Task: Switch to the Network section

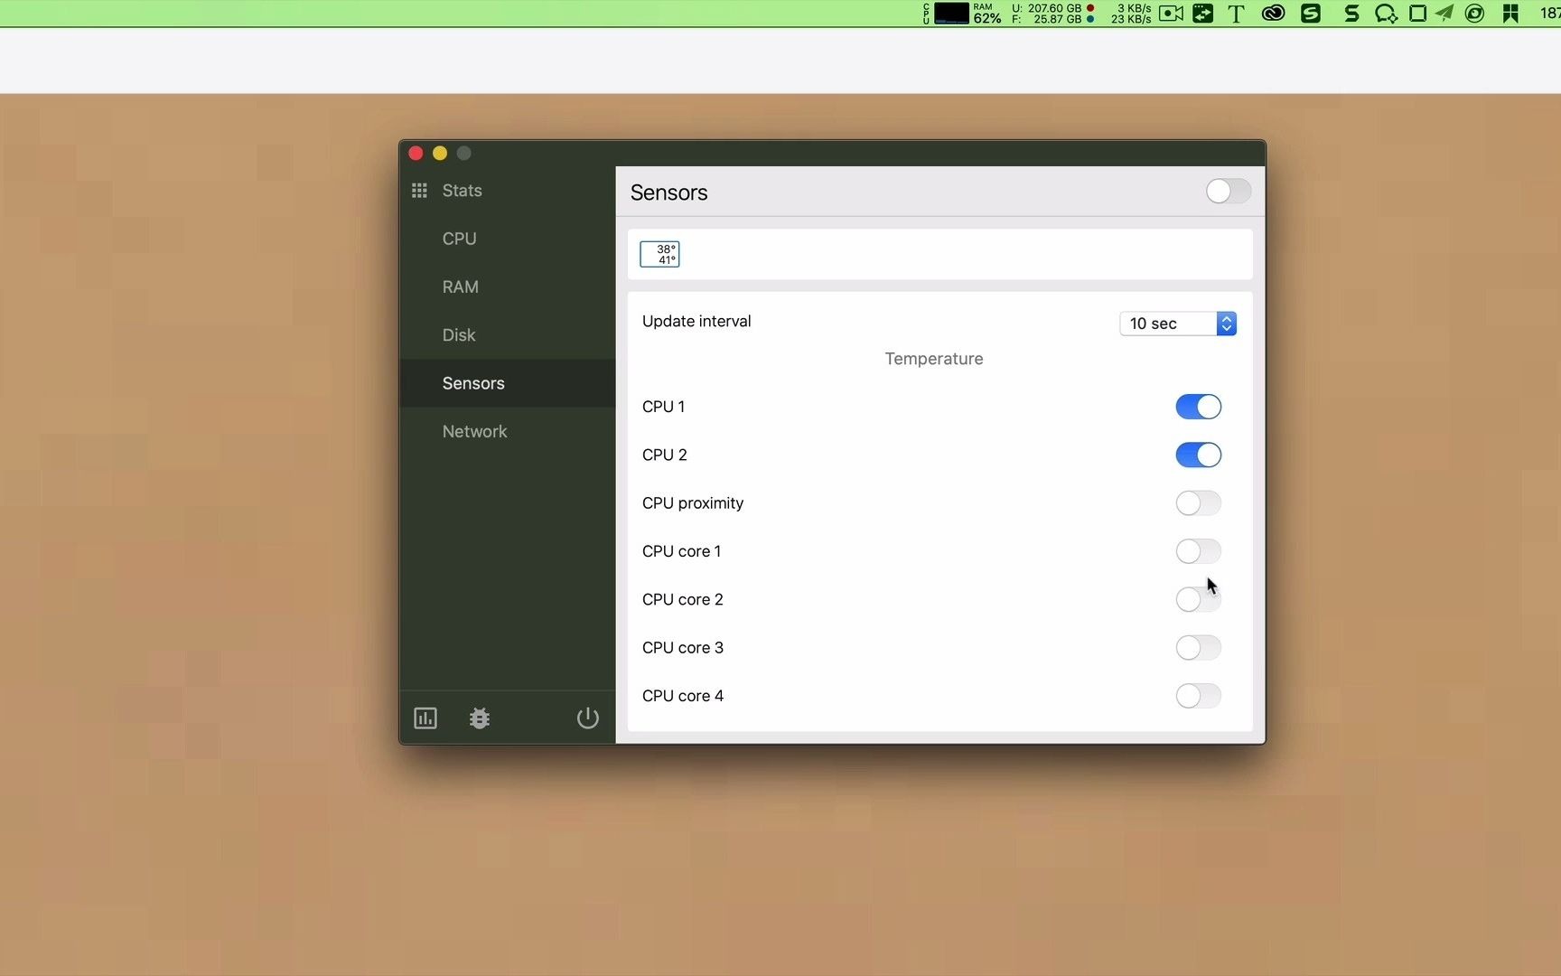Action: 474,431
